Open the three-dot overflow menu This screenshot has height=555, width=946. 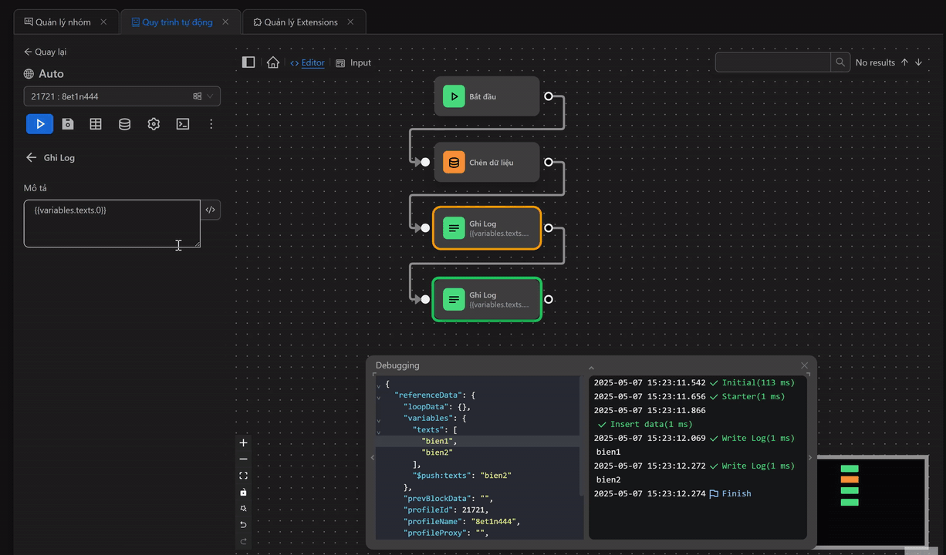[x=211, y=123]
